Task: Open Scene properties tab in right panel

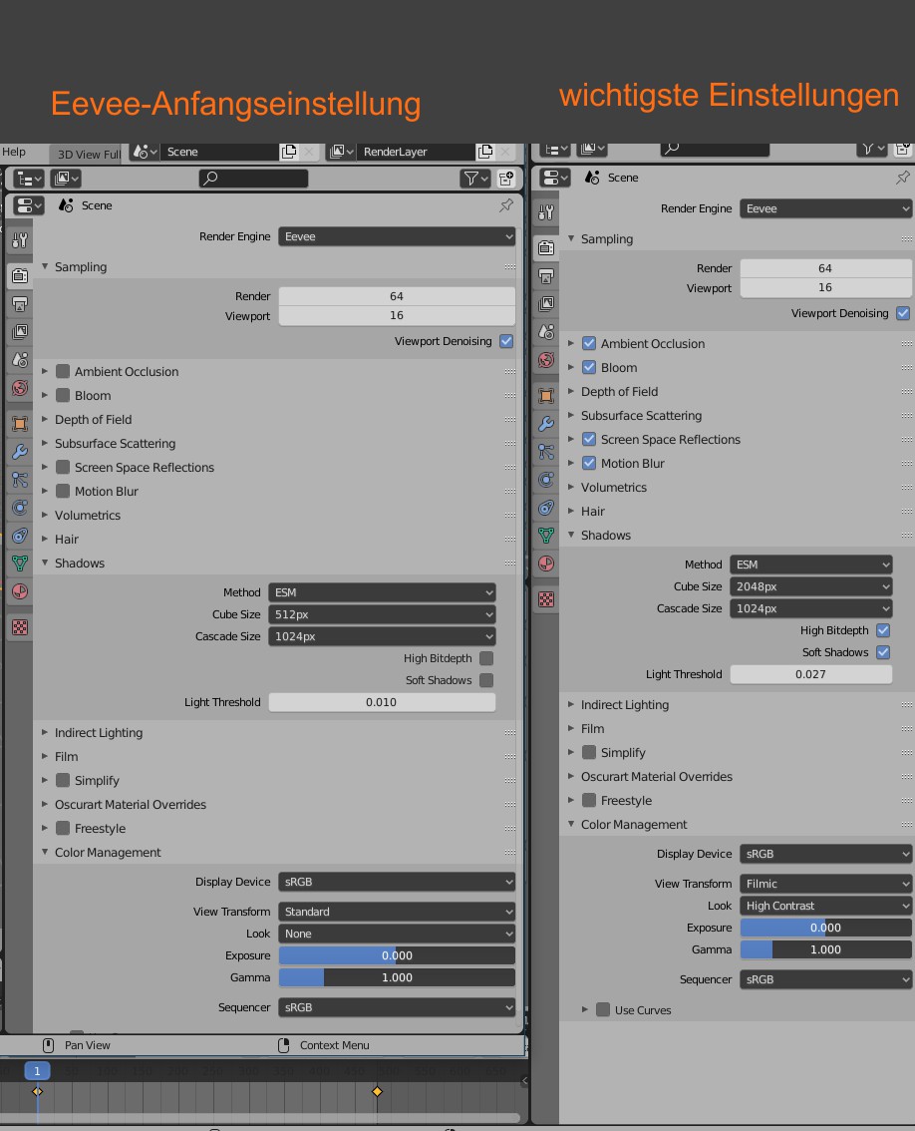Action: [546, 332]
